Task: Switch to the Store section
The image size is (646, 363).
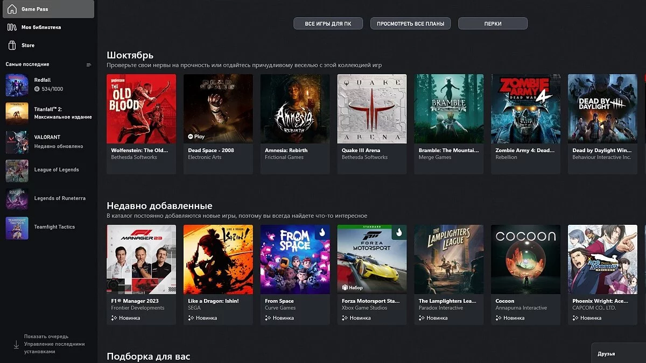Action: [28, 46]
